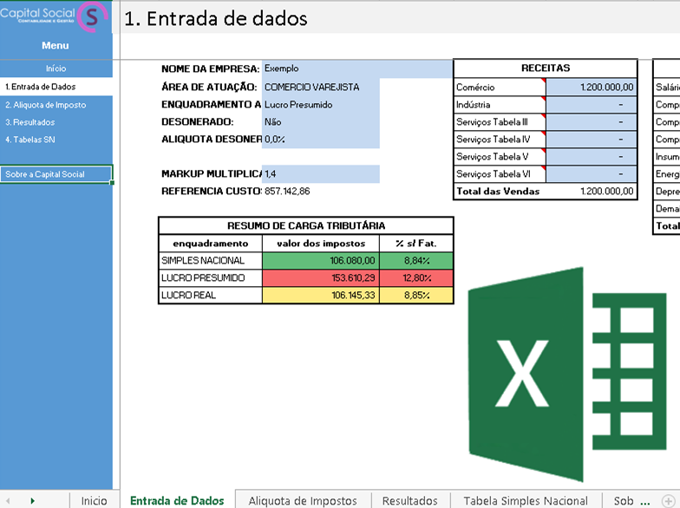Click the red comment marker on Comércio
680x508 pixels.
point(544,81)
